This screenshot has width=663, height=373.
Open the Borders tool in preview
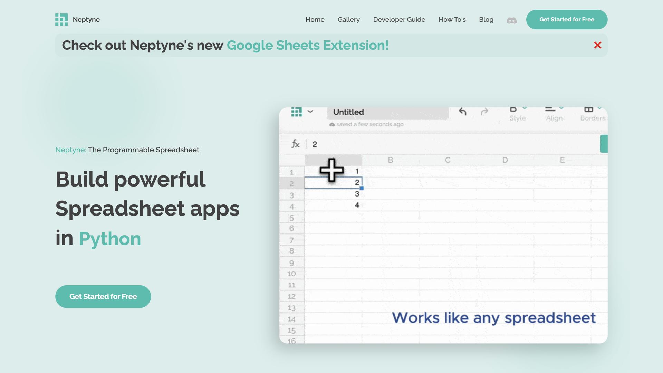592,114
